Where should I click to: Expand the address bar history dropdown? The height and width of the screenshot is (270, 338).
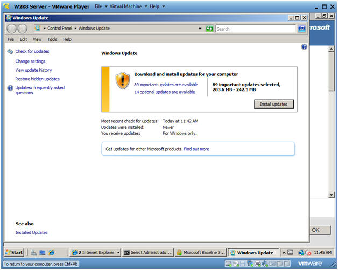click(200, 29)
